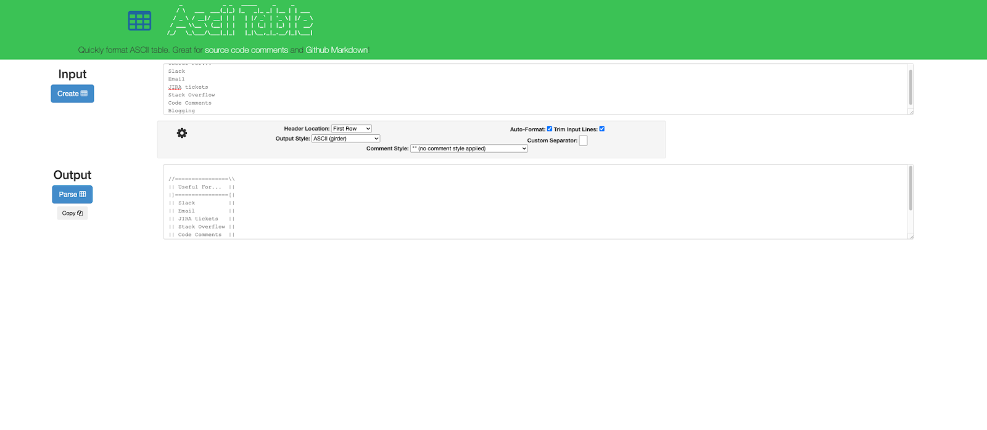Follow the source code comments link

[x=246, y=50]
